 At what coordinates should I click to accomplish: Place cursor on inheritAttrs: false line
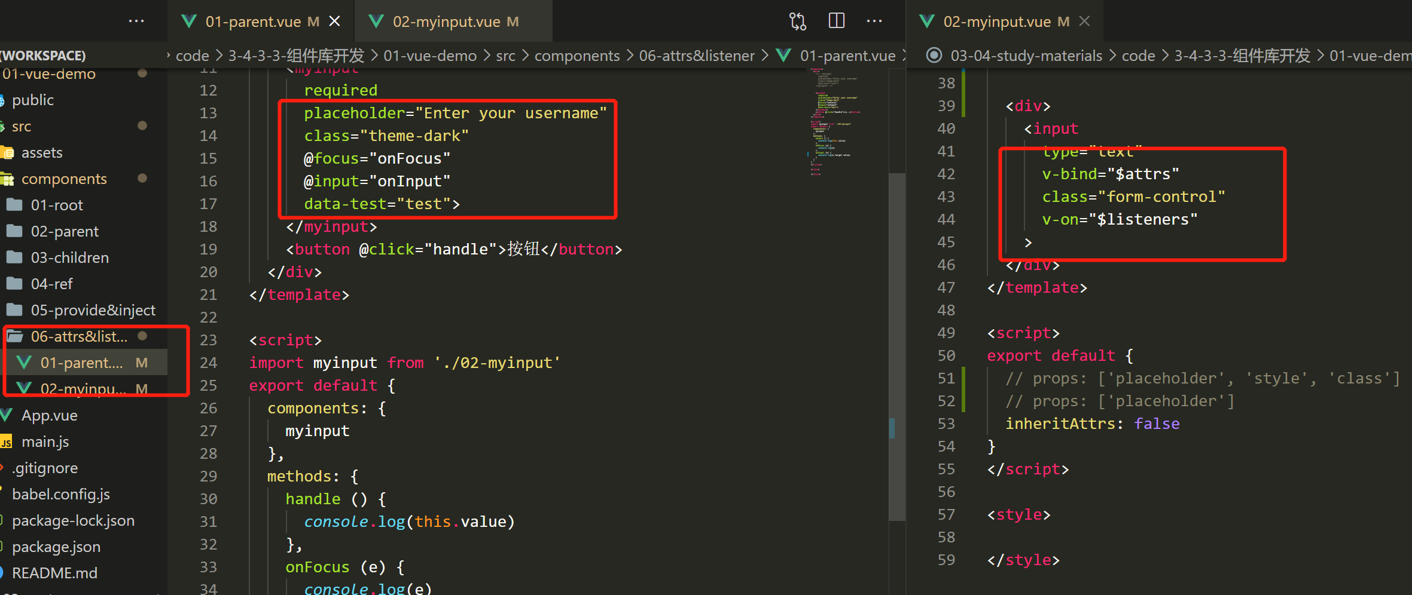coord(1092,424)
